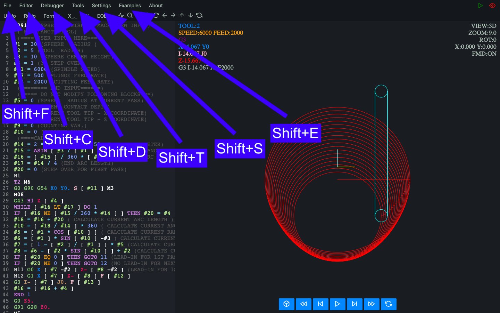This screenshot has height=313, width=500.
Task: Click the green run icon
Action: click(x=480, y=6)
